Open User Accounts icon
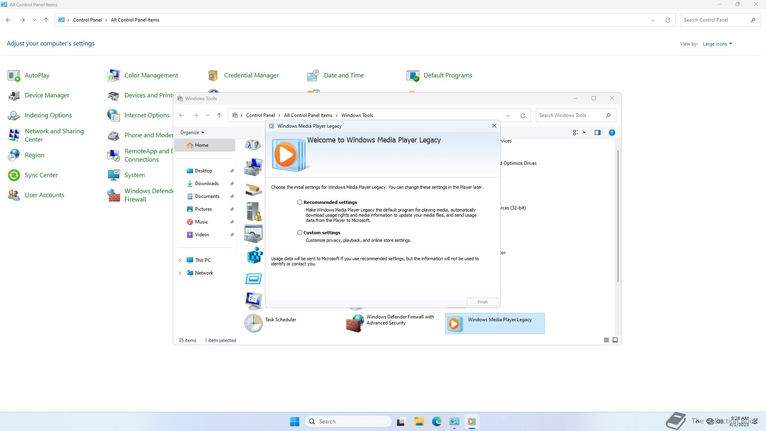The image size is (766, 431). click(x=14, y=195)
